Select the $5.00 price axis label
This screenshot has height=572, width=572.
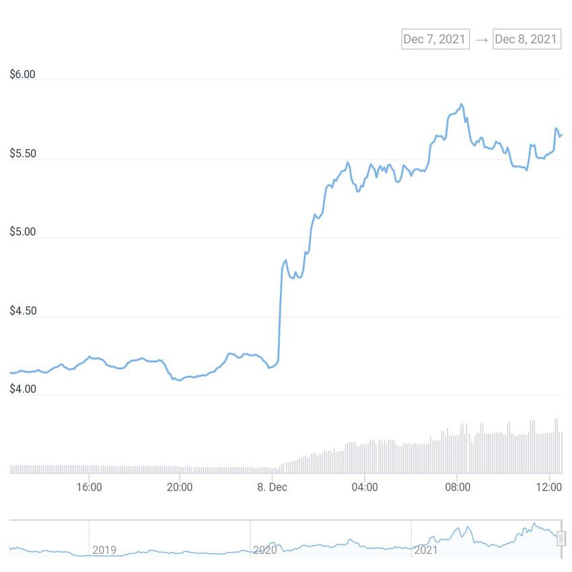pos(22,231)
